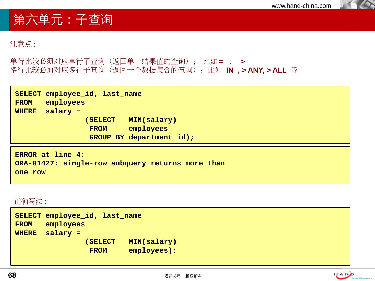
Task: Click the 多行比较 note line
Action: point(104,70)
